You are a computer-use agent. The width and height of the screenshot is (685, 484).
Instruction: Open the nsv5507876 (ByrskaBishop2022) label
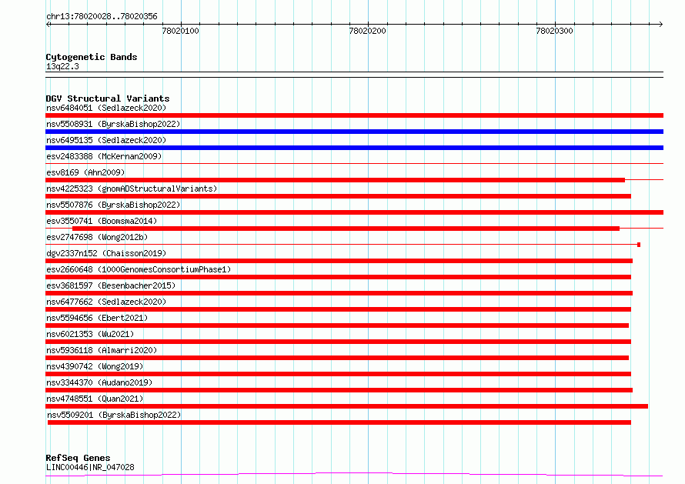point(113,205)
